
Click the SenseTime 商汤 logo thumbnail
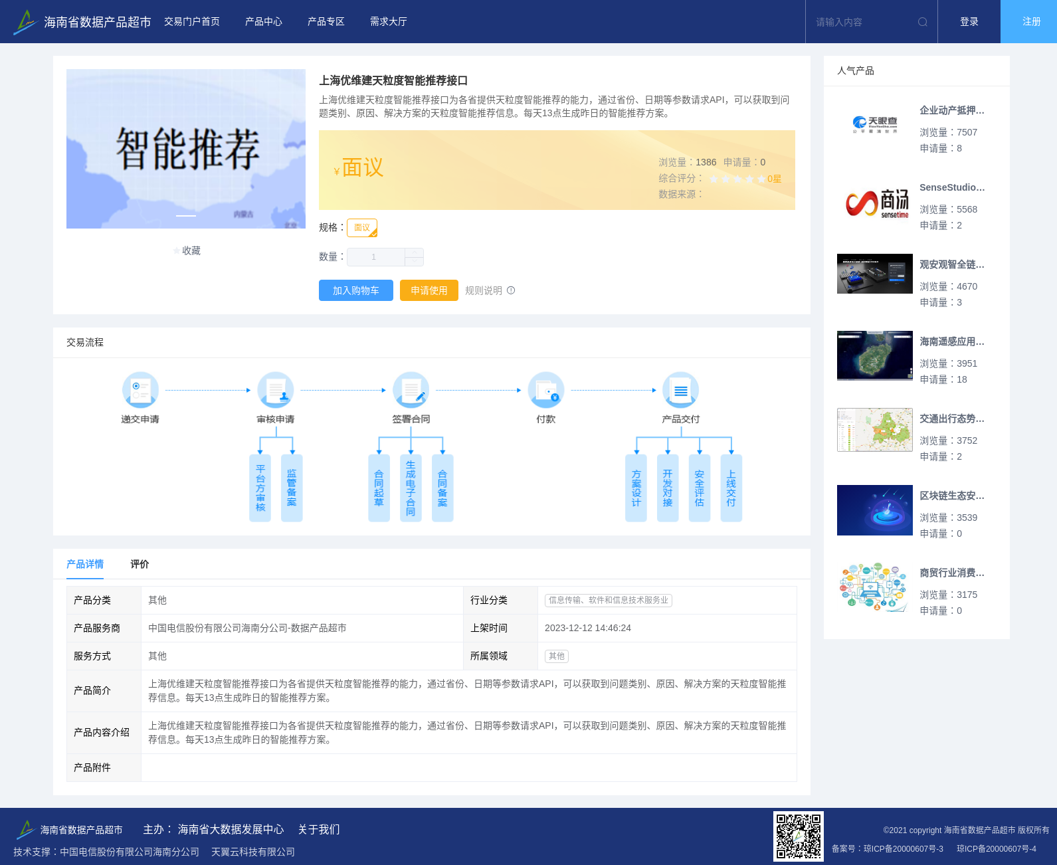coord(875,202)
